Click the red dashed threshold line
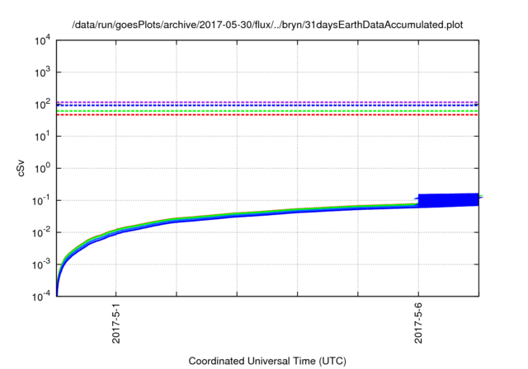 coord(267,115)
